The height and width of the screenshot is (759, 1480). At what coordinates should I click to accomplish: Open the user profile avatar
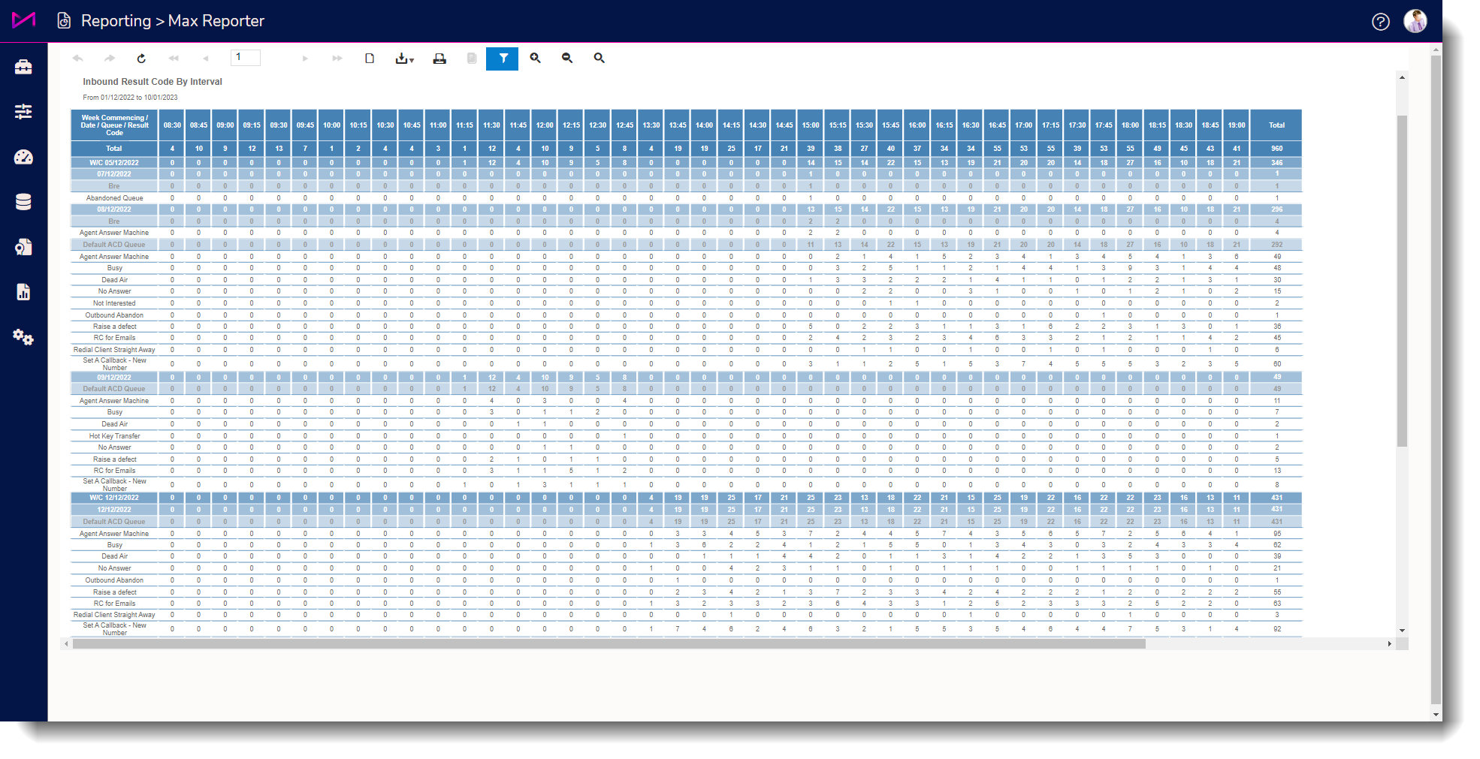click(1415, 21)
